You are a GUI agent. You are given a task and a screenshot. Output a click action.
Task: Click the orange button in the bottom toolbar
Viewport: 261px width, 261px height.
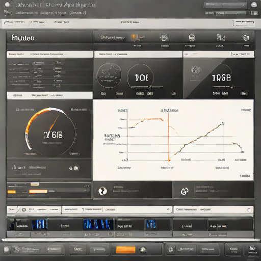pos(126,250)
